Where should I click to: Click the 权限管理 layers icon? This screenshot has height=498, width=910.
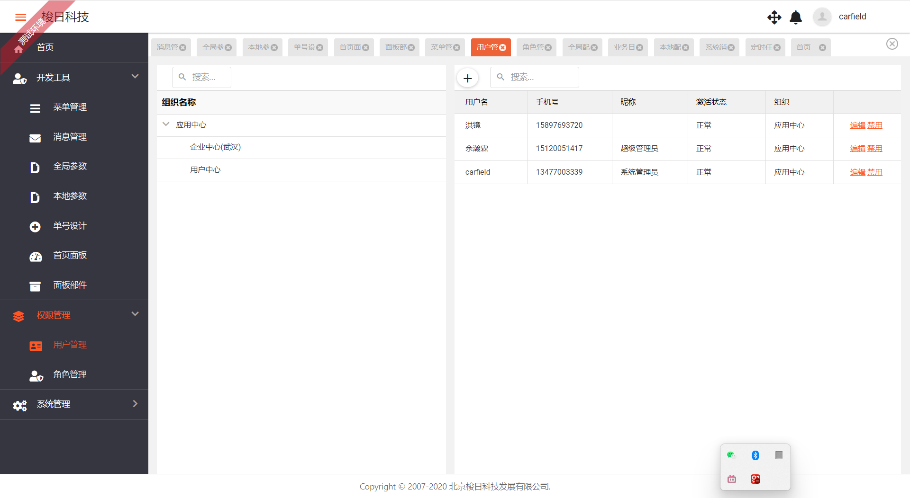(x=18, y=316)
